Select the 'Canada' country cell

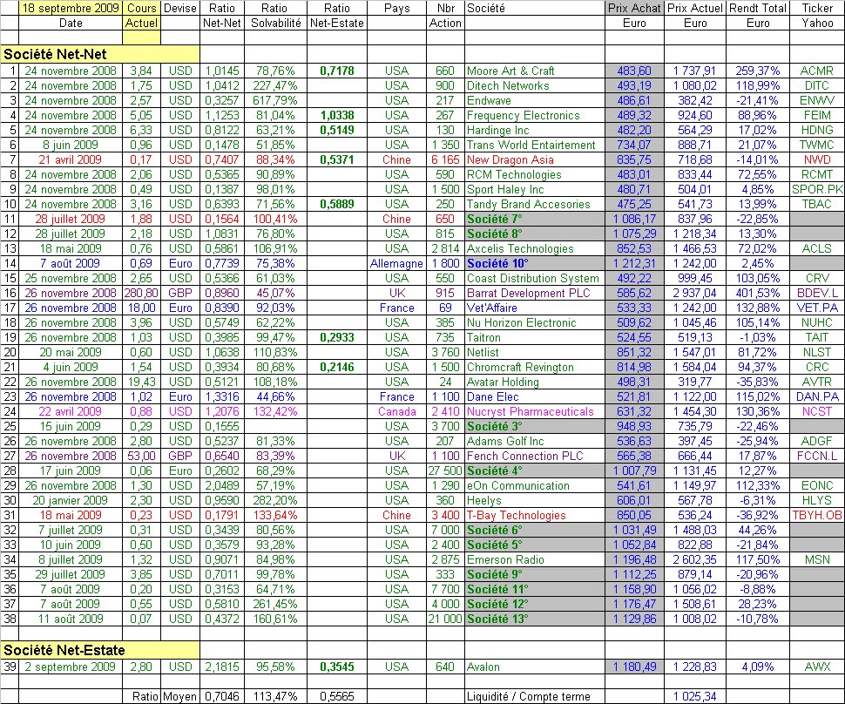coord(396,412)
